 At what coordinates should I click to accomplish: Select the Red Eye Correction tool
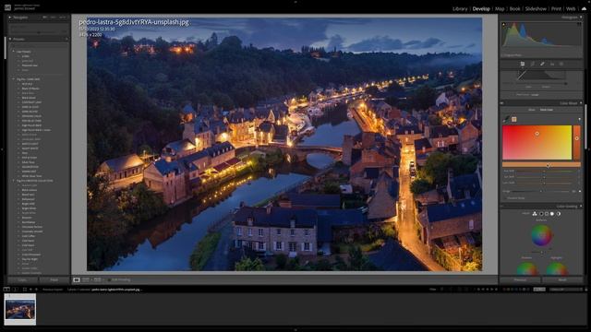[552, 64]
